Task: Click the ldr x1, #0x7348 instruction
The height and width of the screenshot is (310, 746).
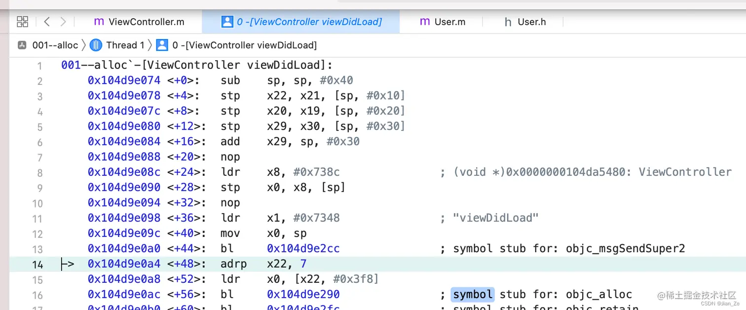Action: pyautogui.click(x=280, y=218)
